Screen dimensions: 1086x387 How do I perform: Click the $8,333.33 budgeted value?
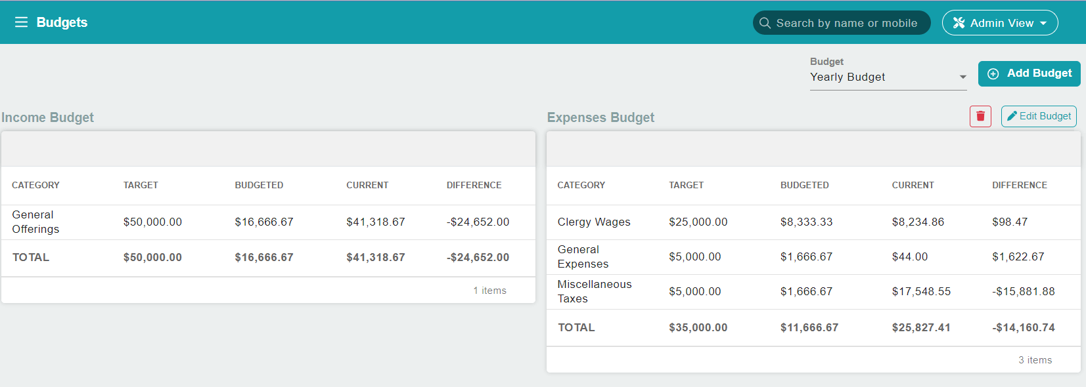pos(806,222)
